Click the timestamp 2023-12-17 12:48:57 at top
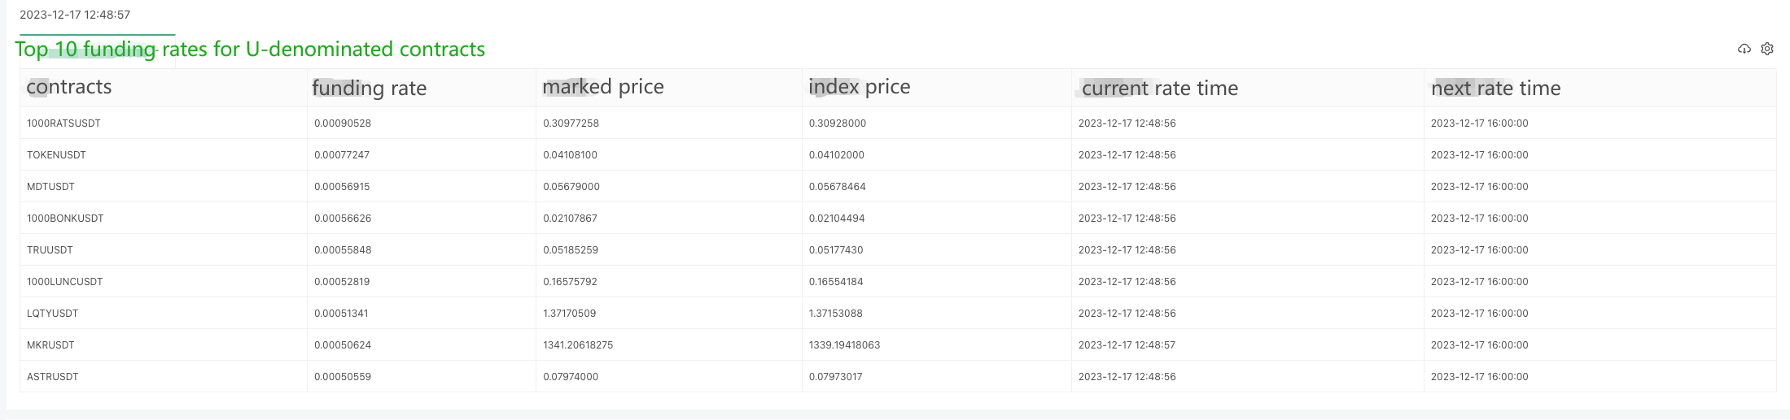Viewport: 1790px width, 420px height. [75, 15]
